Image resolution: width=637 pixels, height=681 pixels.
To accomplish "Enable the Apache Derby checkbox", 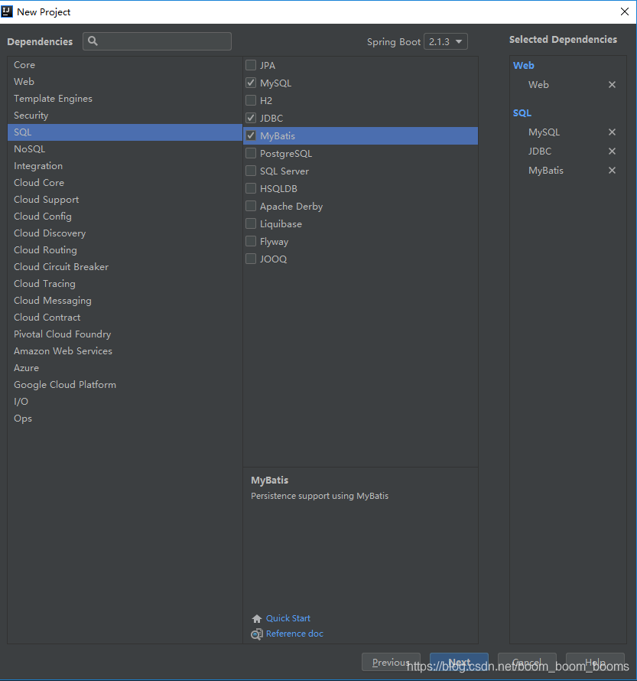I will [x=251, y=206].
